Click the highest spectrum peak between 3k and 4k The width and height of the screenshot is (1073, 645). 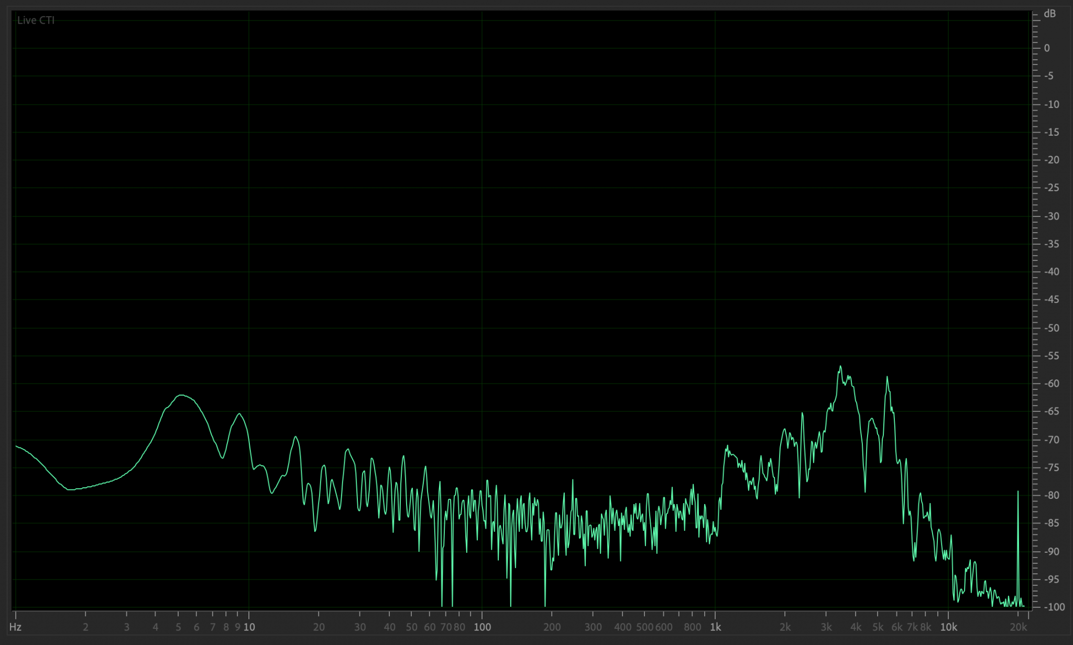(x=840, y=367)
